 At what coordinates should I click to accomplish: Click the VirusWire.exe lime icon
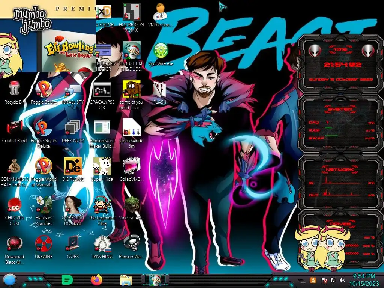pos(160,54)
